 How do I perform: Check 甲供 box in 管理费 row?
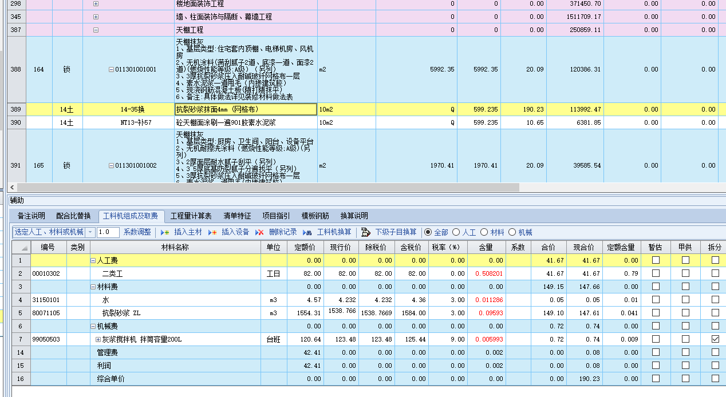685,352
